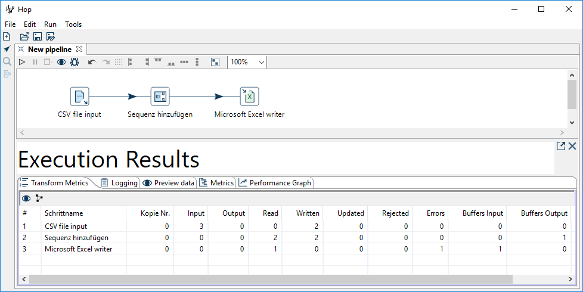Align selected transforms to the bottom
This screenshot has width=583, height=292.
(x=171, y=64)
